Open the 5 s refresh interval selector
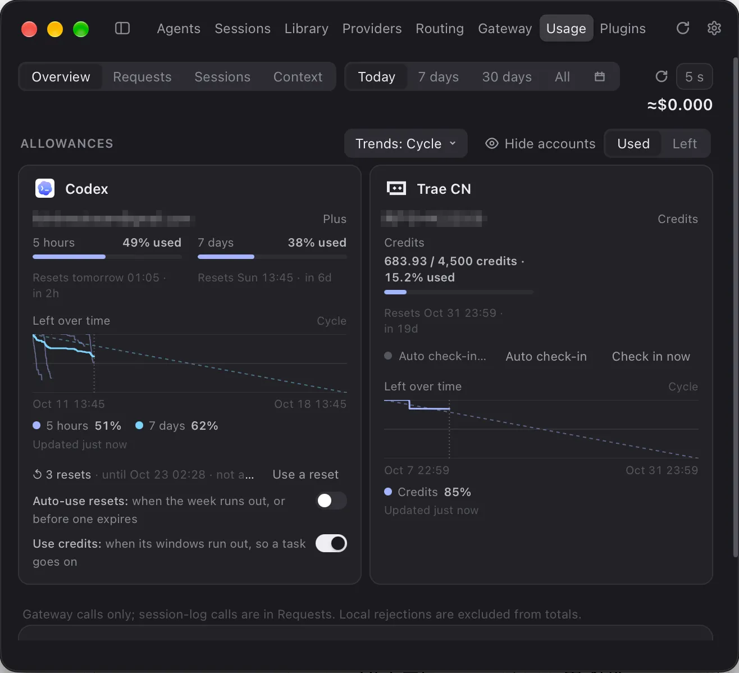Viewport: 739px width, 673px height. [x=694, y=76]
